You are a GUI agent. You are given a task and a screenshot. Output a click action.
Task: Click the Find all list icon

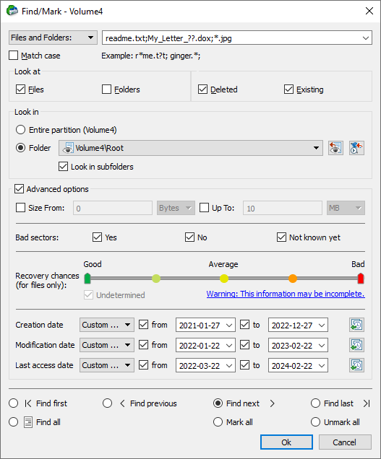(x=28, y=422)
